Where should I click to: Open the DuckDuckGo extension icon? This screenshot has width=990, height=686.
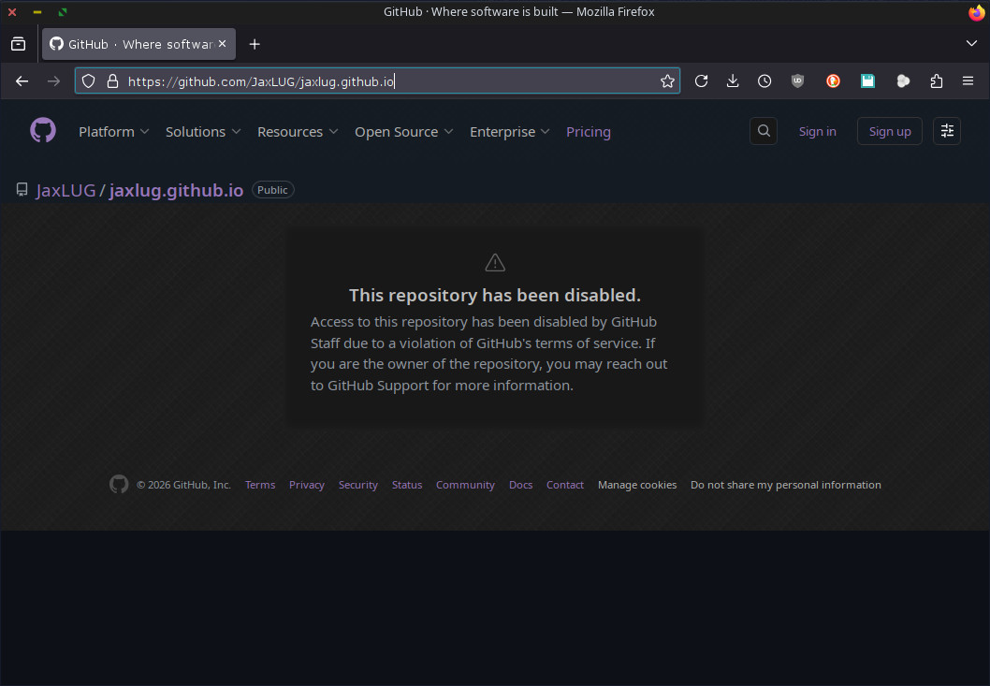point(834,80)
